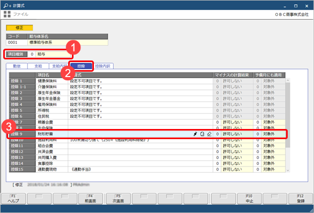314x213 pixels.
Task: Click the scroll down arrow of table
Action: tap(288, 170)
